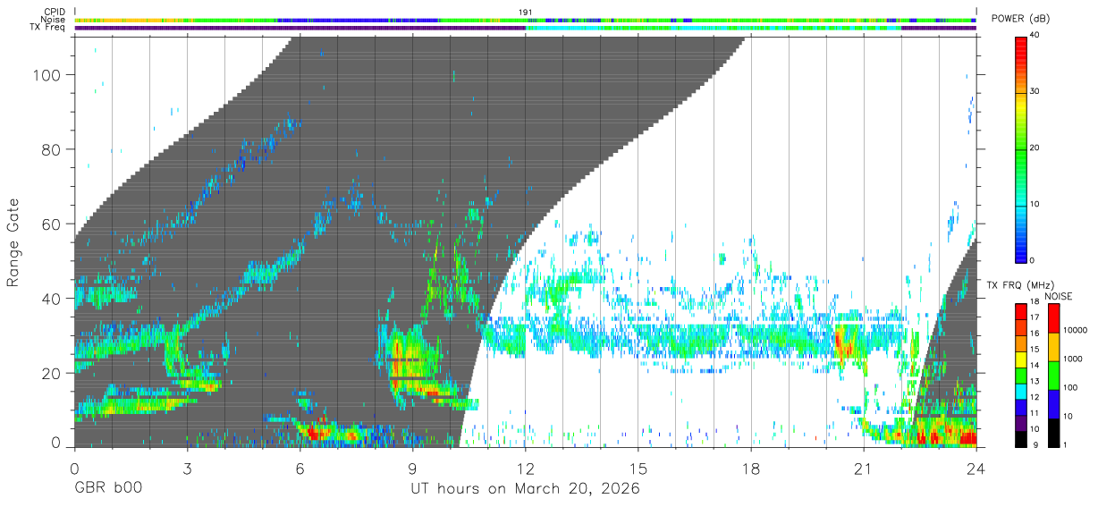Click the noise colorbar

(1052, 375)
